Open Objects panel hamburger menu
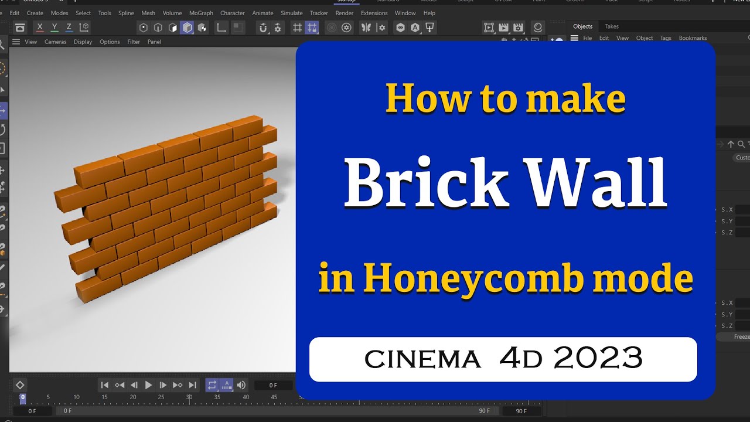The width and height of the screenshot is (750, 422). click(x=574, y=38)
